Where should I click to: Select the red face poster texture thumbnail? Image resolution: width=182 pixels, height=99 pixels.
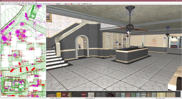pos(110,95)
